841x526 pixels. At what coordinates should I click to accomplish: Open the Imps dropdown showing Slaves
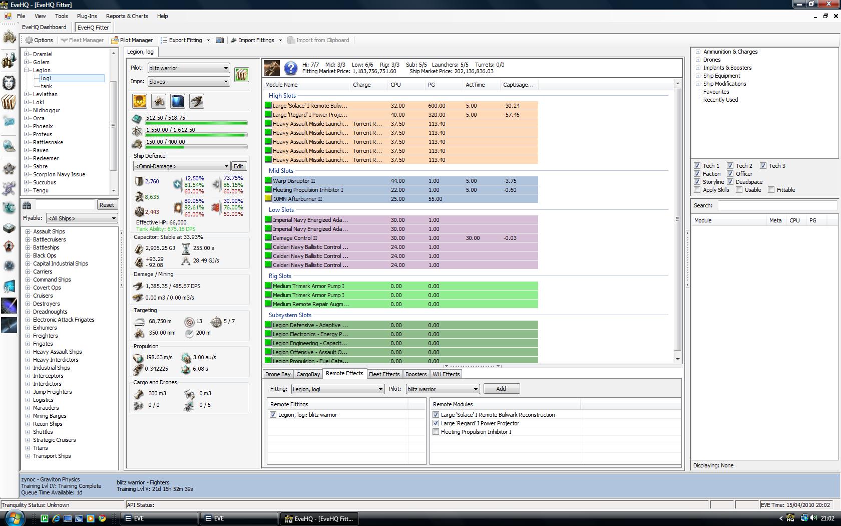tap(188, 82)
